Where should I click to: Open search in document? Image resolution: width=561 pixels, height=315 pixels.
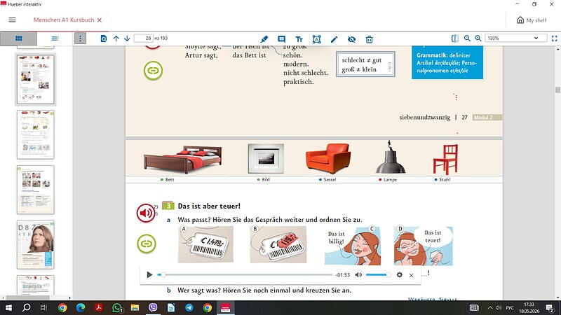104,38
